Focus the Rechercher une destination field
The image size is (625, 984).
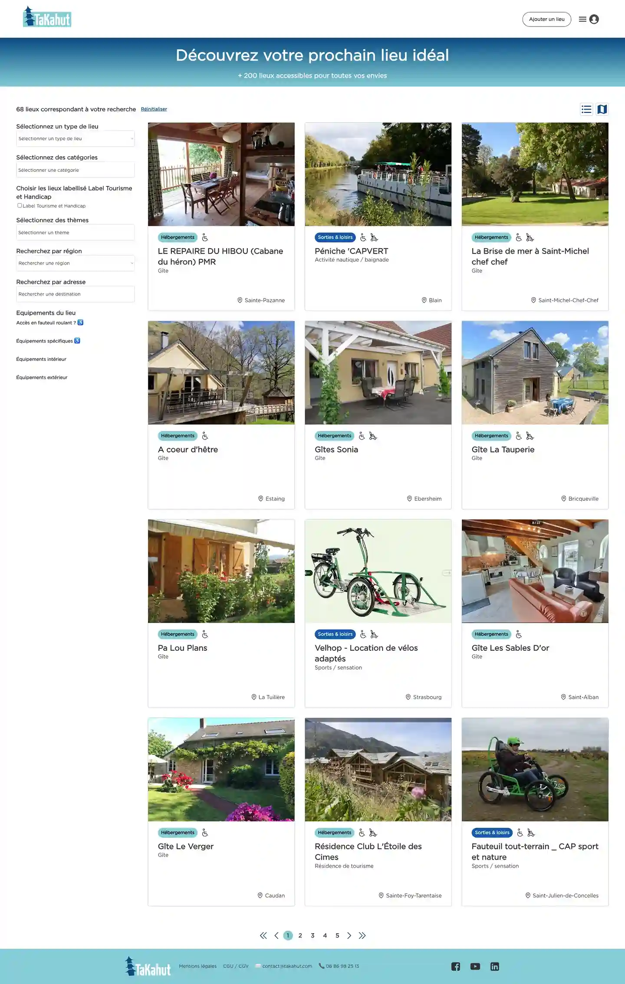(76, 294)
